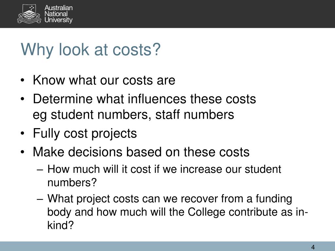This screenshot has width=335, height=251.
Task: Click the blue footer bar
Action: pyautogui.click(x=167, y=246)
